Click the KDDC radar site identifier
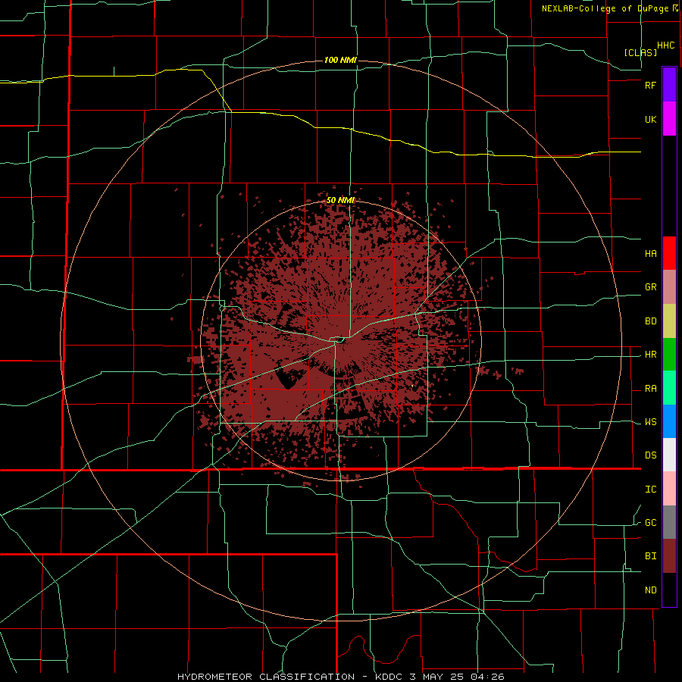The height and width of the screenshot is (682, 682). (387, 677)
